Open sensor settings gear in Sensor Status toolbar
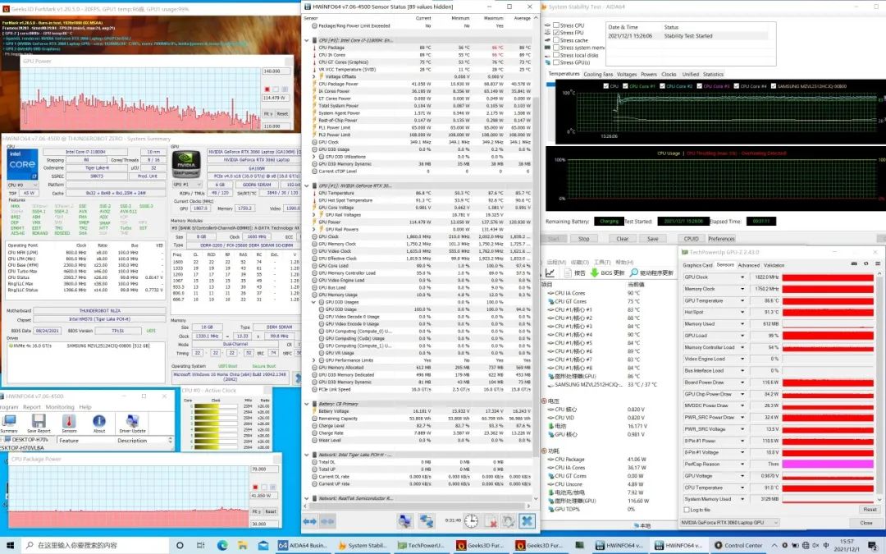 coord(509,521)
